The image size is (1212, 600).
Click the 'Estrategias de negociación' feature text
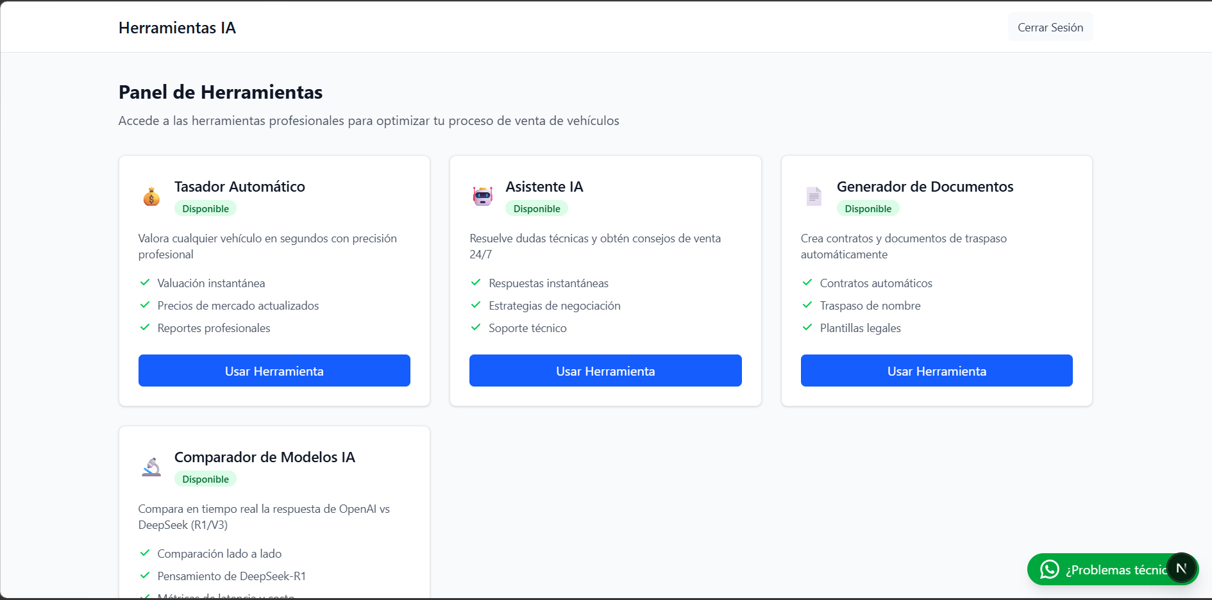(x=555, y=306)
